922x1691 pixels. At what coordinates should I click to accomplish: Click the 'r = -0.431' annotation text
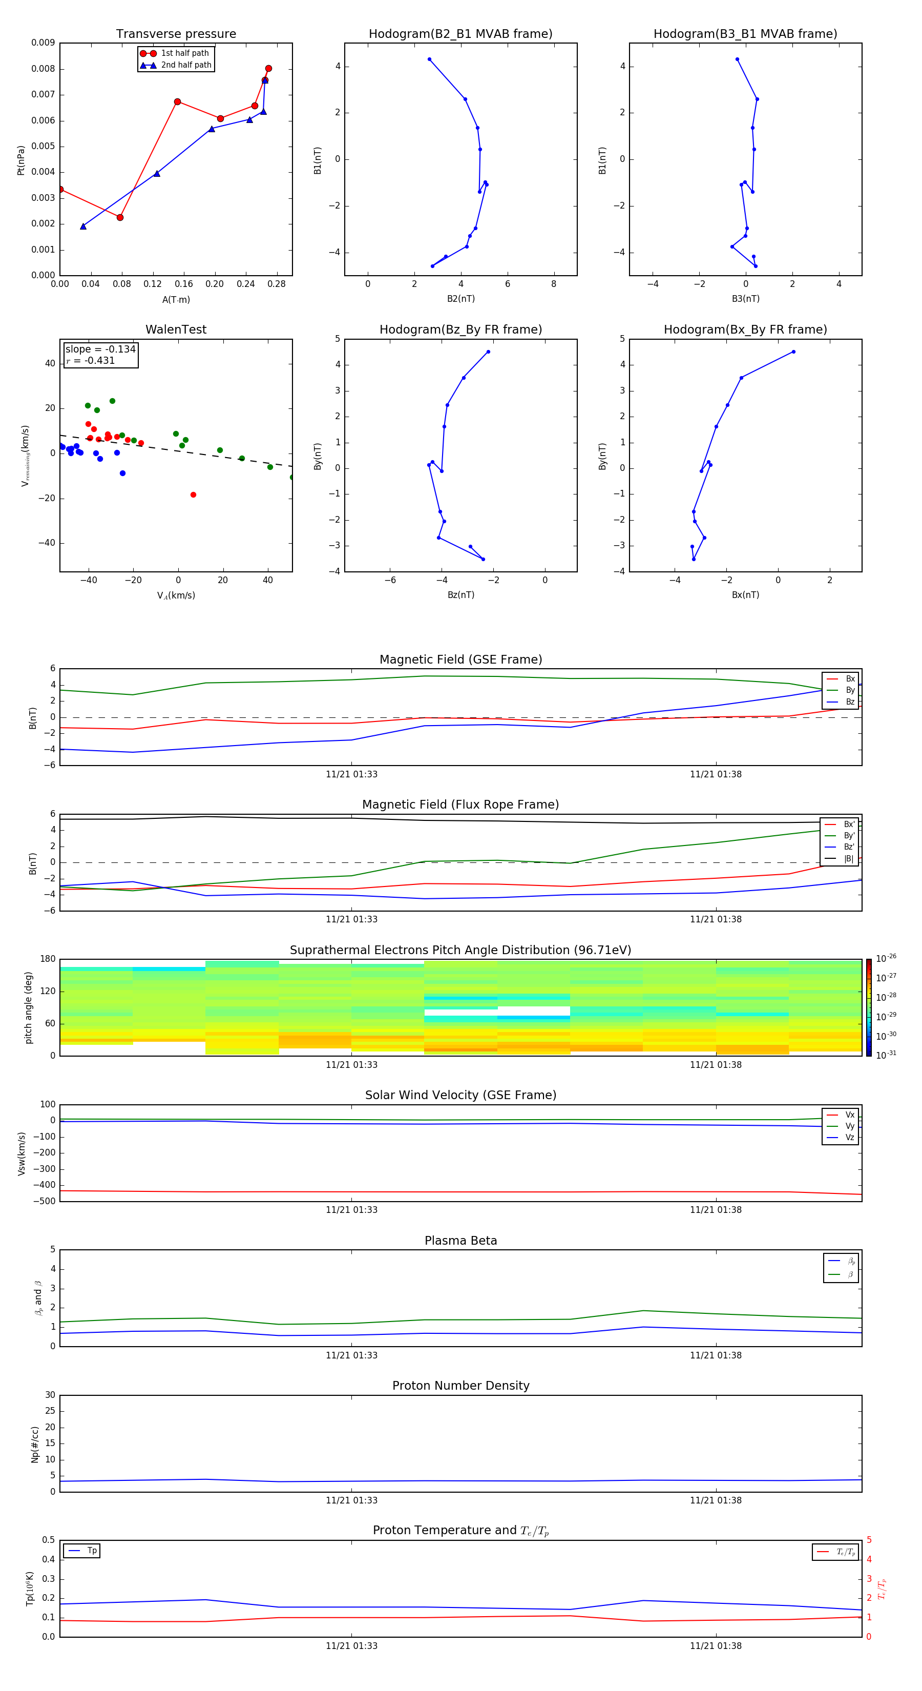pyautogui.click(x=91, y=360)
